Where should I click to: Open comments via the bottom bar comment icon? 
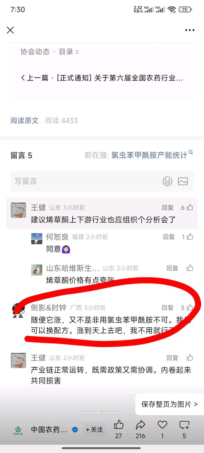tap(184, 425)
